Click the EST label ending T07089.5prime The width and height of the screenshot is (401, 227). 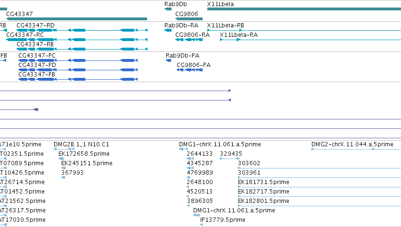point(22,163)
